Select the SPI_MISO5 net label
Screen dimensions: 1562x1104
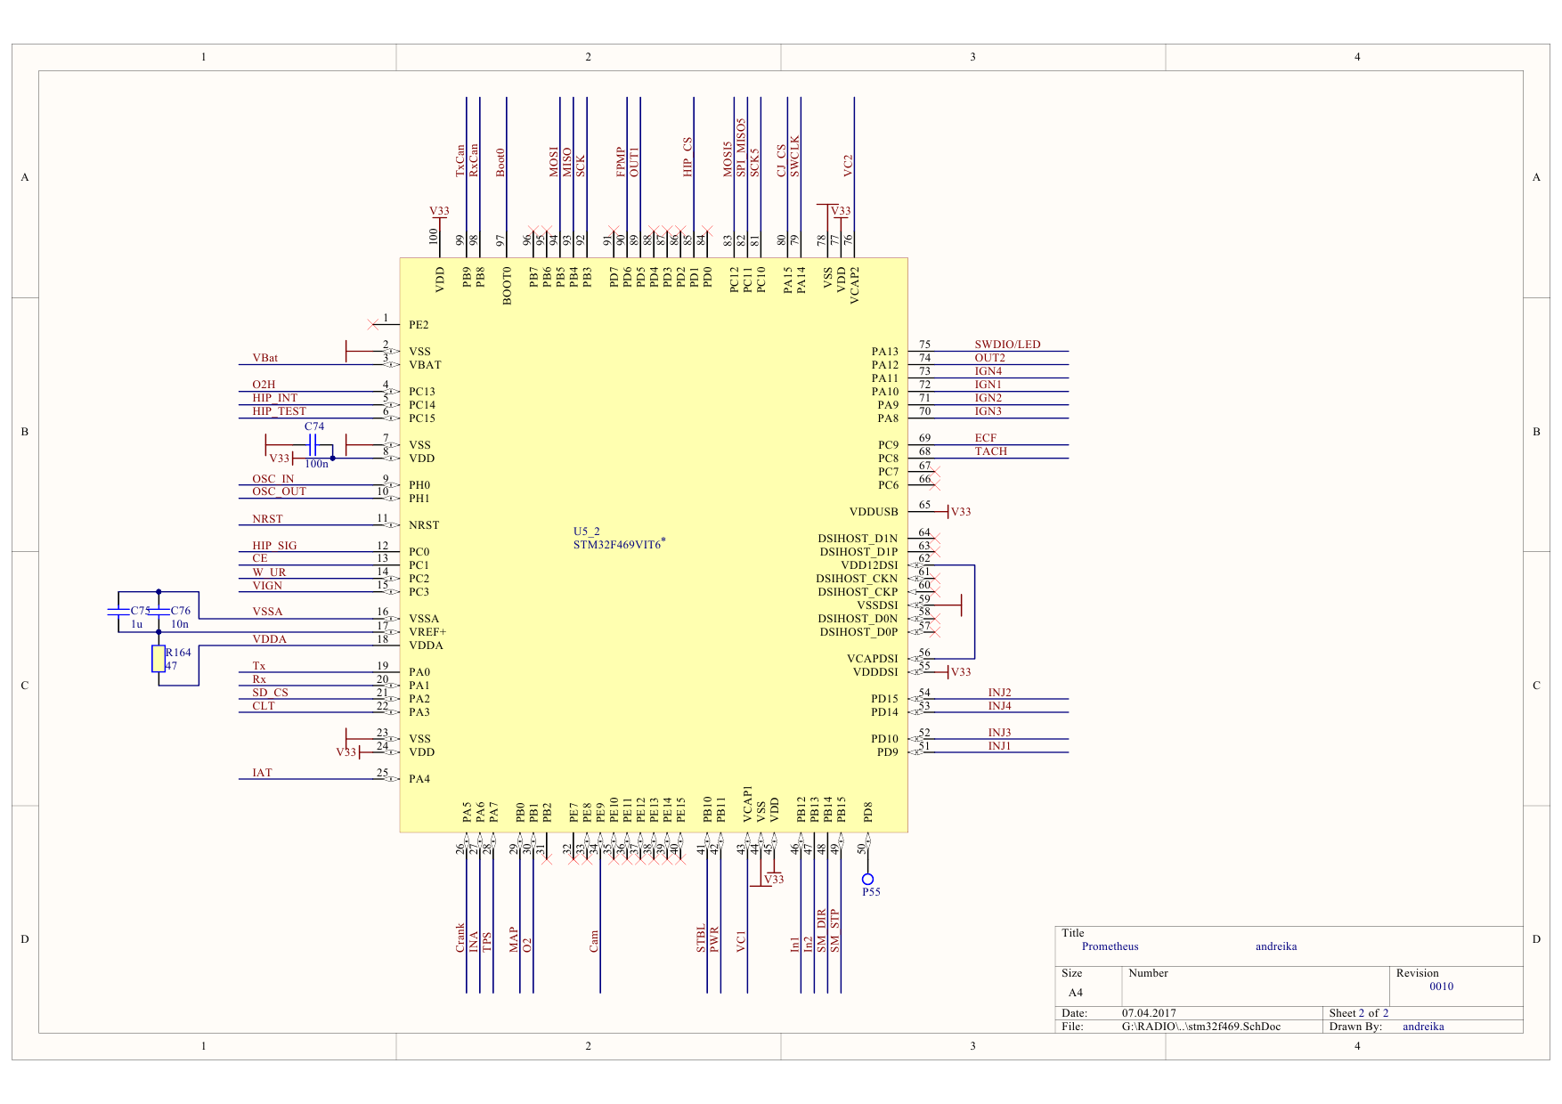point(741,148)
